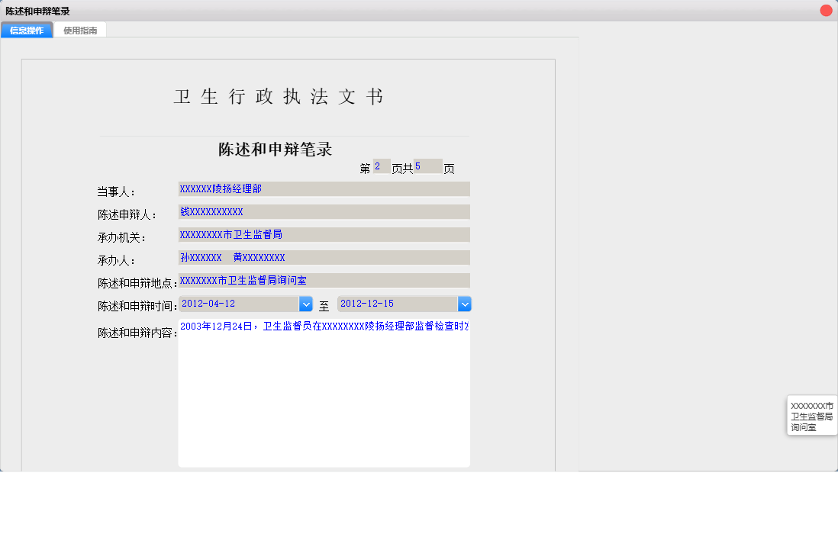This screenshot has height=547, width=838.
Task: Click the red close button top right
Action: coord(826,10)
